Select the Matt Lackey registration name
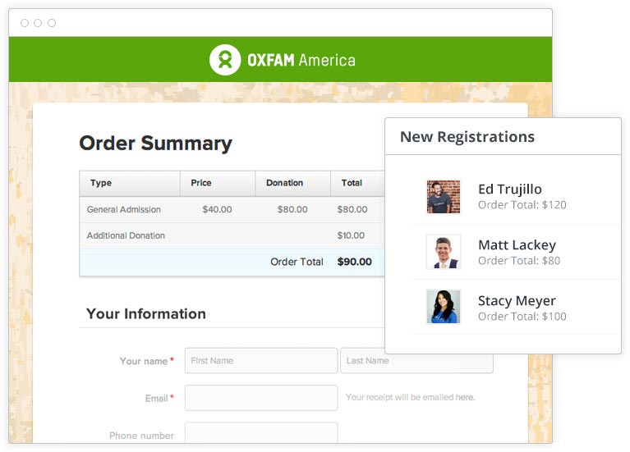 517,244
